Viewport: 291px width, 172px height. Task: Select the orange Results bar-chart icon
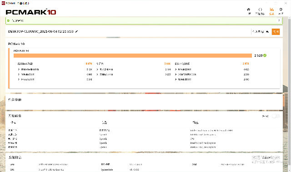pyautogui.click(x=272, y=10)
